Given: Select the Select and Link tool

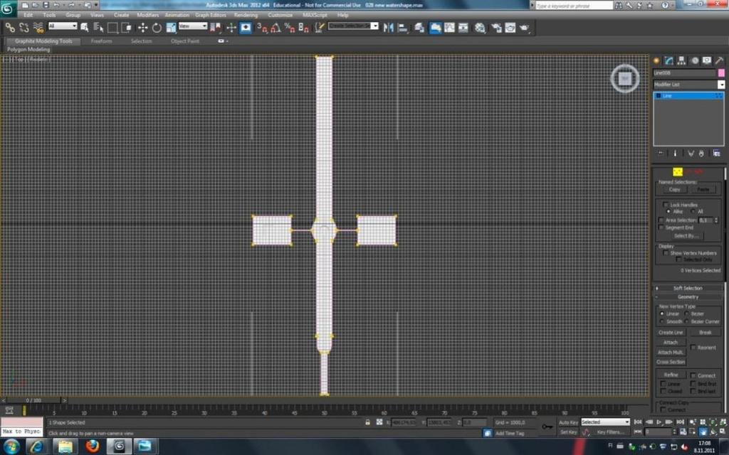Looking at the screenshot, I should pyautogui.click(x=10, y=28).
